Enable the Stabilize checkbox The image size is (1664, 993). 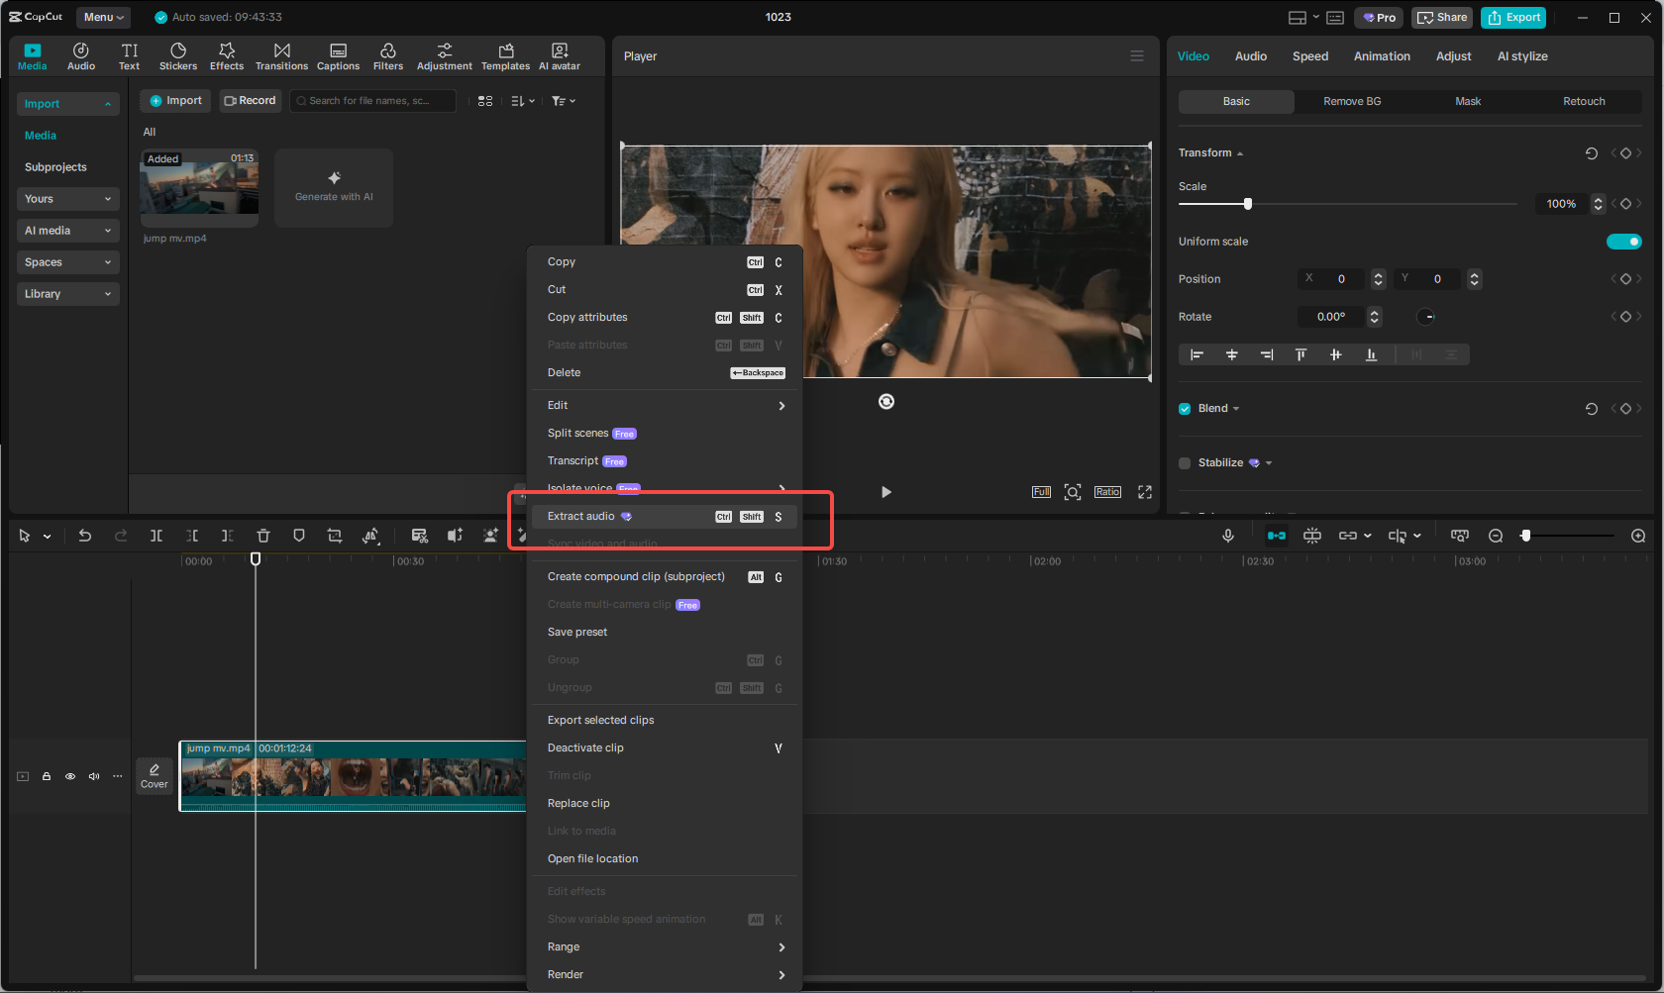(x=1184, y=462)
